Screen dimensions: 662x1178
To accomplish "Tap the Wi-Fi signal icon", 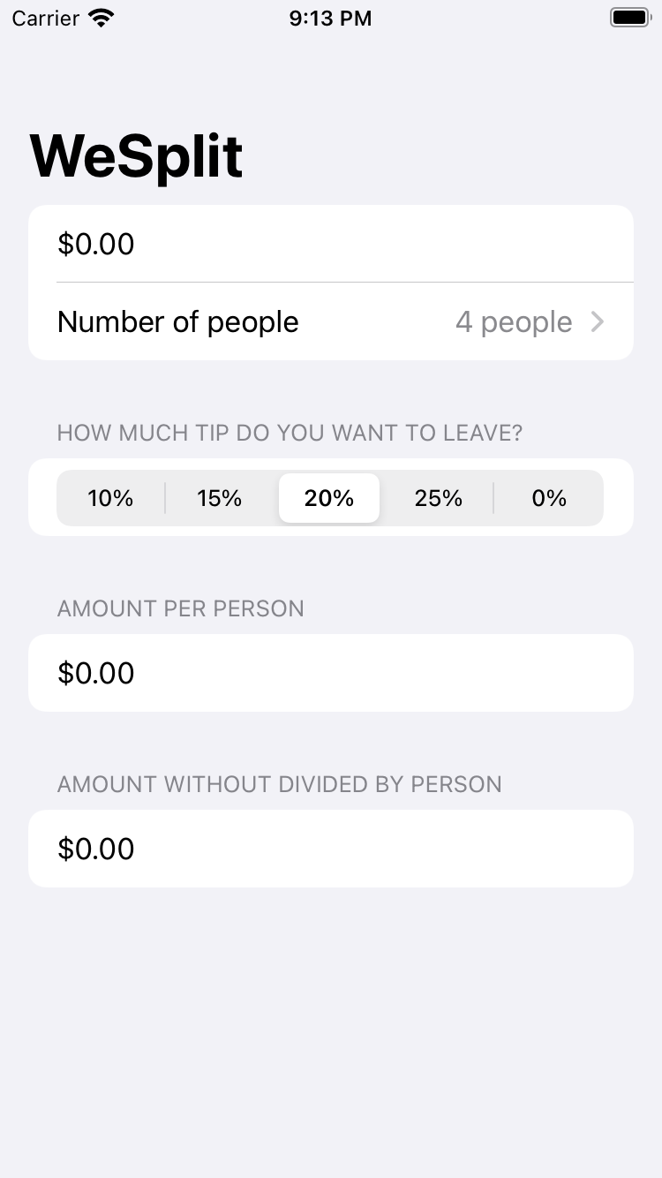I will [x=102, y=18].
